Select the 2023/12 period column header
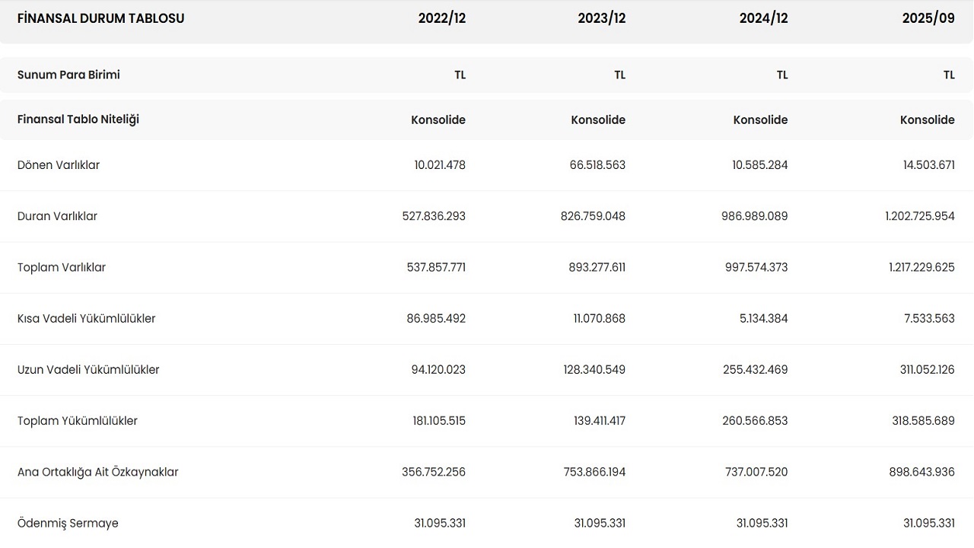The image size is (974, 548). (x=601, y=18)
